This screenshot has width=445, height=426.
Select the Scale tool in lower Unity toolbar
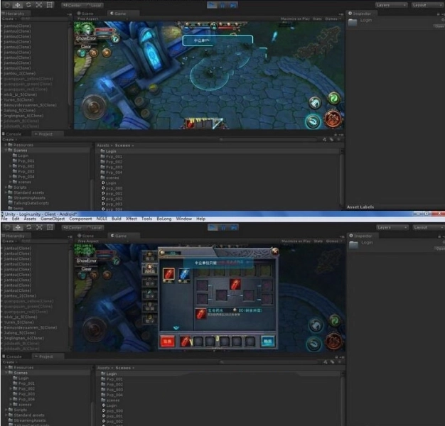tap(39, 227)
